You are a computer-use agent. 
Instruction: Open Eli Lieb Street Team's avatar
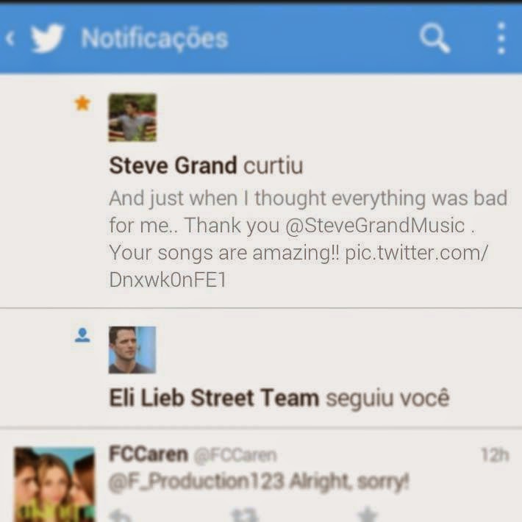pyautogui.click(x=132, y=350)
